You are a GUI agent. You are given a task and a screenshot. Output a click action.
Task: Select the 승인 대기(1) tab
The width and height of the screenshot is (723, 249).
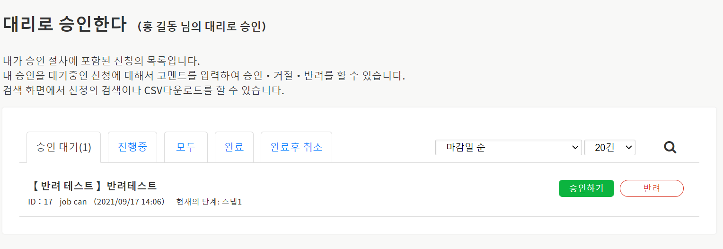[63, 147]
